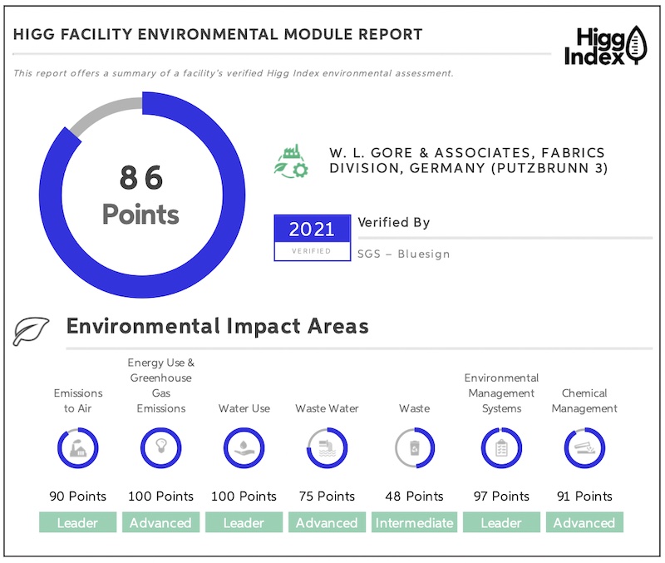Click the Higg Index logo
Image resolution: width=665 pixels, height=563 pixels.
606,46
